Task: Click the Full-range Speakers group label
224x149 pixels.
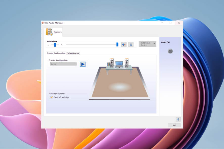Action: click(x=57, y=93)
